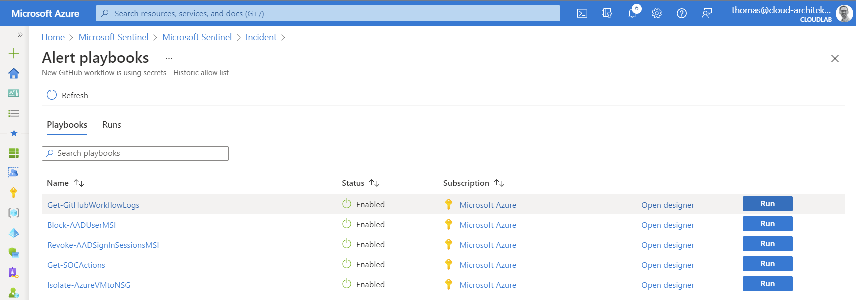This screenshot has width=856, height=300.
Task: Sort table by Status column
Action: (360, 183)
